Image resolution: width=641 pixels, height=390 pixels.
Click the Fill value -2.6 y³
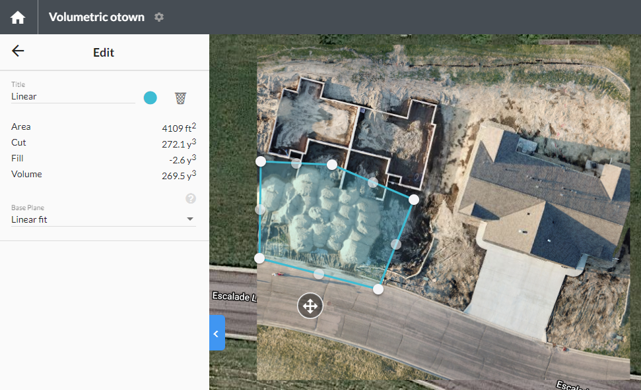183,159
